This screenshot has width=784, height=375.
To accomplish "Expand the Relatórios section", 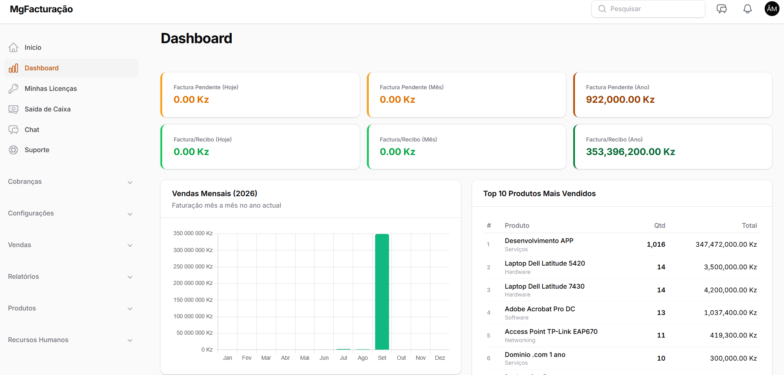I will click(x=71, y=277).
